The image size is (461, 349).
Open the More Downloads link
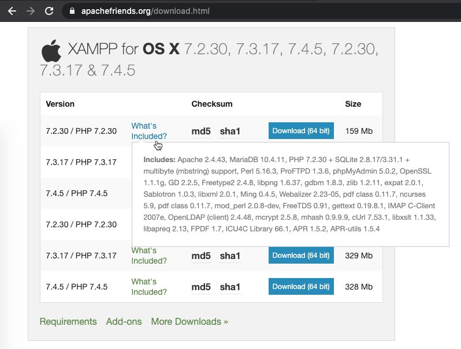tap(189, 322)
